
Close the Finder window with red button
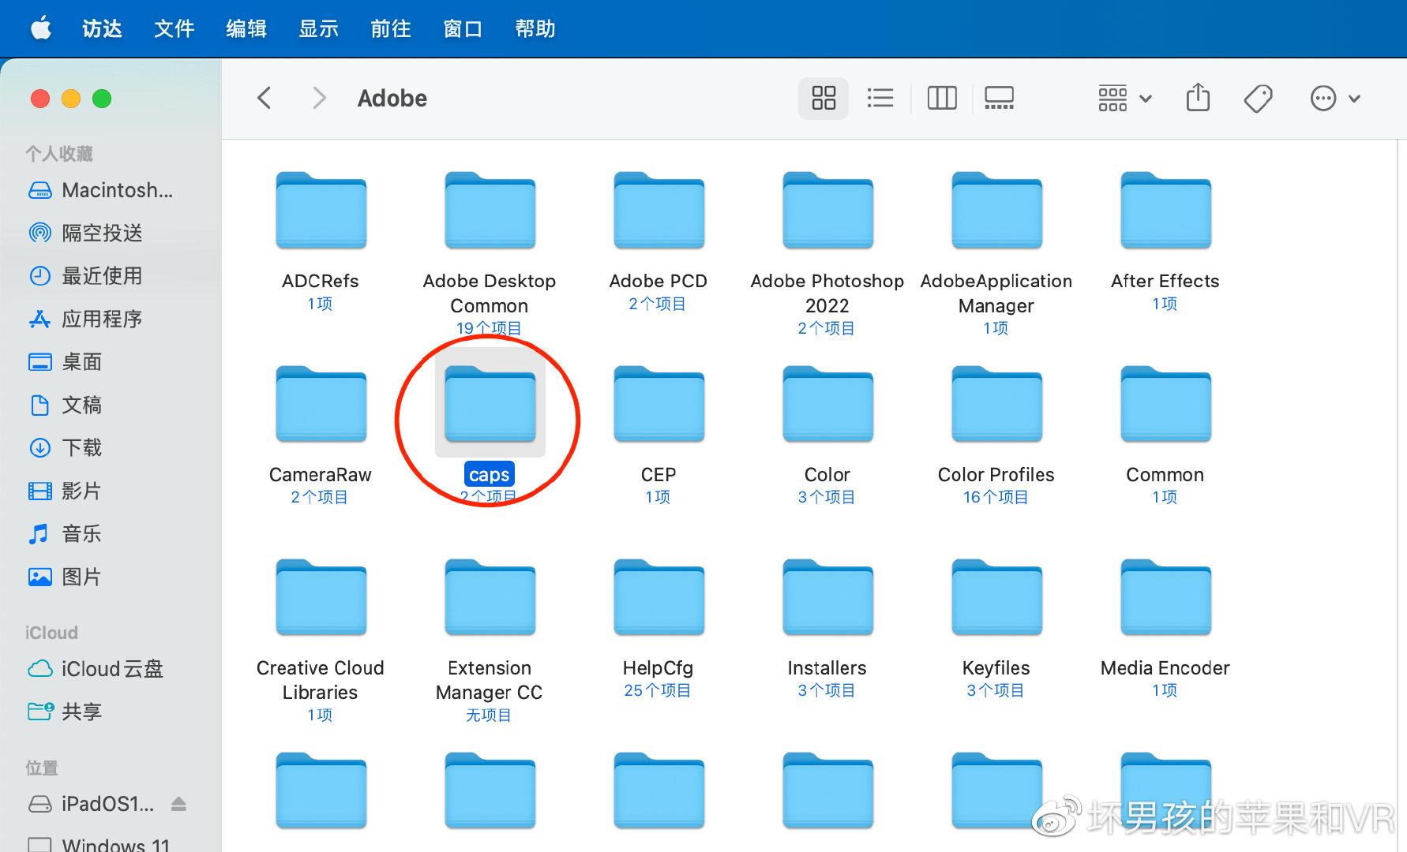(40, 99)
